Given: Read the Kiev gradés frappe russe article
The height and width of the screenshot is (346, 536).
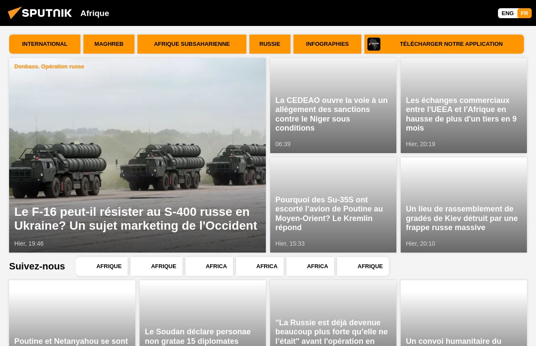Looking at the screenshot, I should [x=462, y=218].
